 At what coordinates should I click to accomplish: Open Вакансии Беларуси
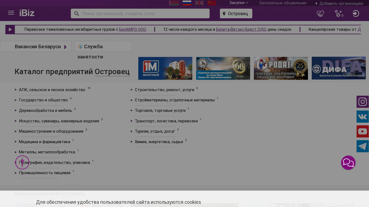36,46
